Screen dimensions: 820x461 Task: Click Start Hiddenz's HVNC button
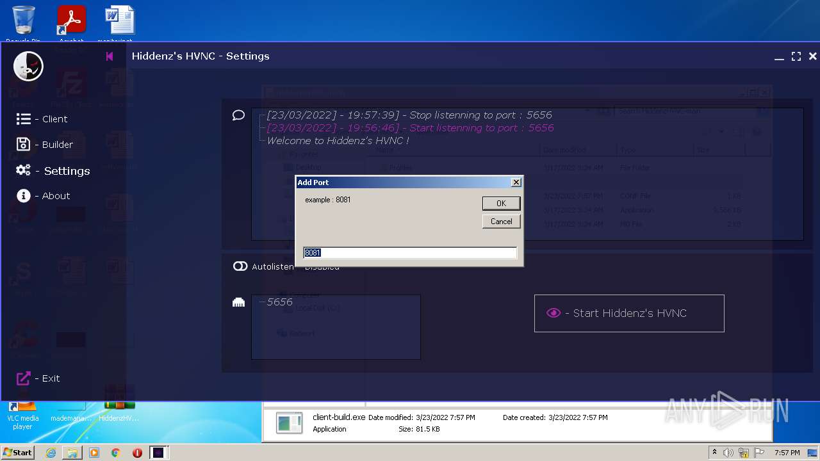(629, 313)
